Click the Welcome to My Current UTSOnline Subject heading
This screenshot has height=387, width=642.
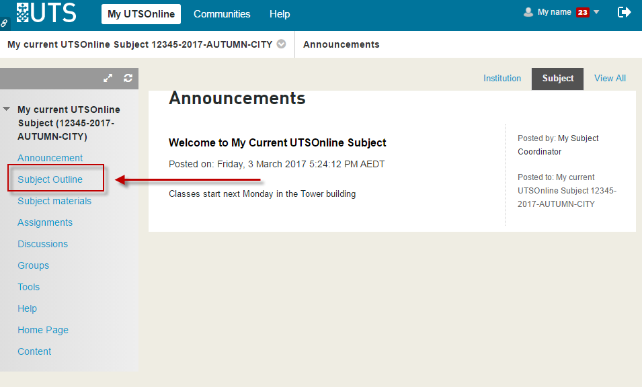click(x=277, y=142)
